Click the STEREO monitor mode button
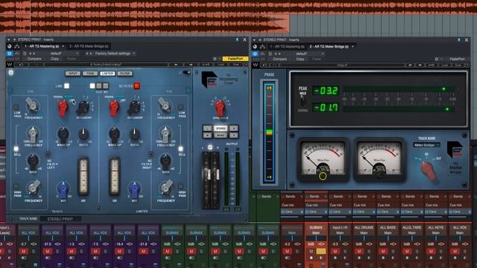Viewport: 477px width, 268px height. click(221, 128)
